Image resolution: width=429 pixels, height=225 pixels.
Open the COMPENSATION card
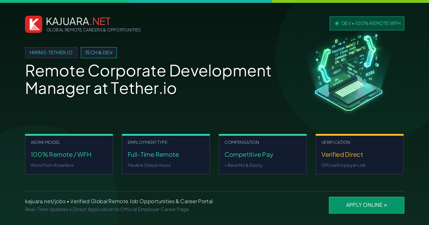[263, 154]
